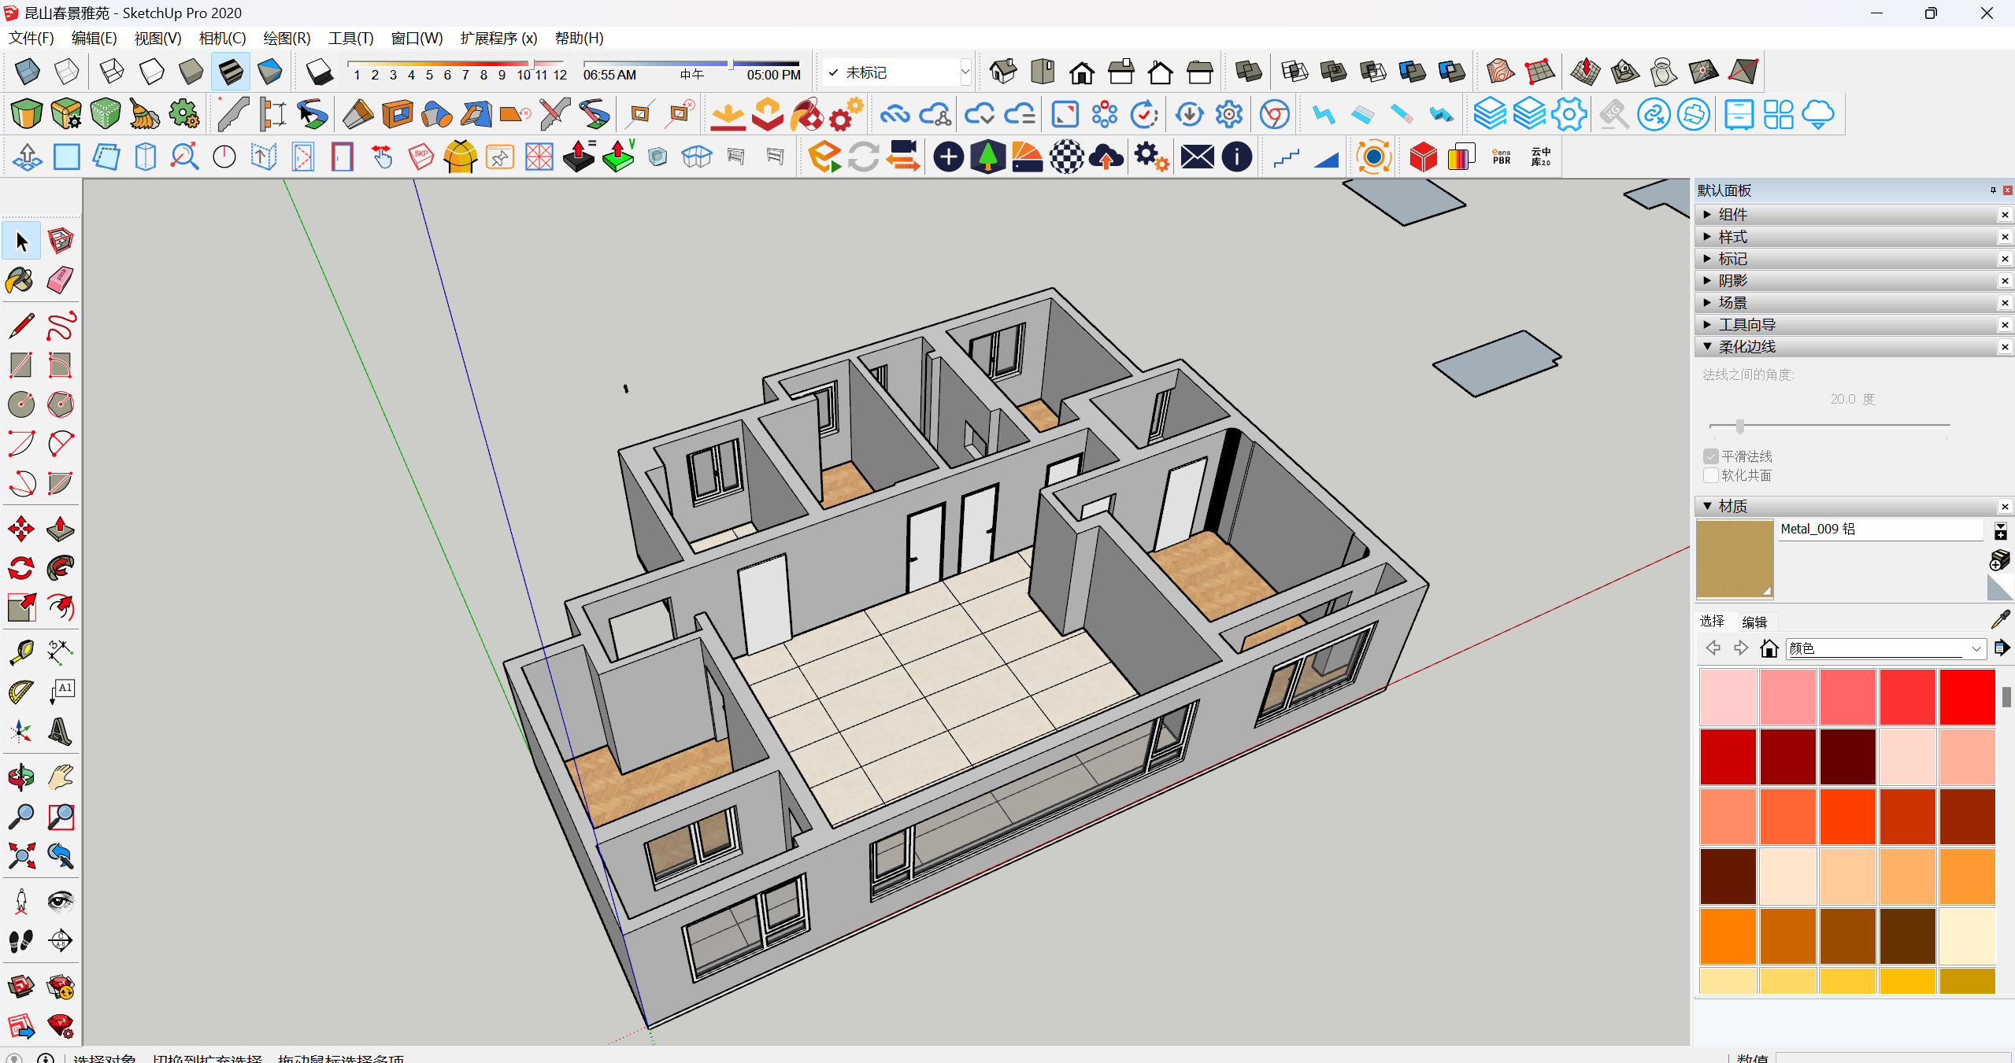2015x1063 pixels.
Task: Pick the eyedropper sample paint icon
Action: tap(2000, 620)
